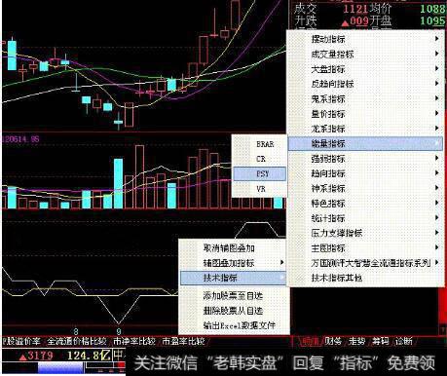
Task: Expand the 神系指标 submenu arrow
Action: point(437,188)
